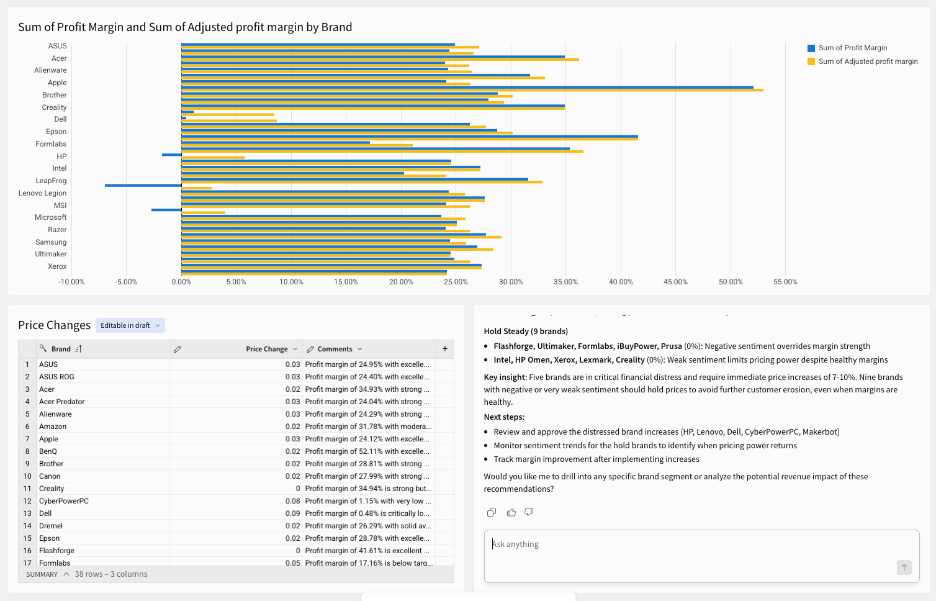The image size is (936, 601).
Task: Open the Price Change column menu arrow
Action: (x=295, y=349)
